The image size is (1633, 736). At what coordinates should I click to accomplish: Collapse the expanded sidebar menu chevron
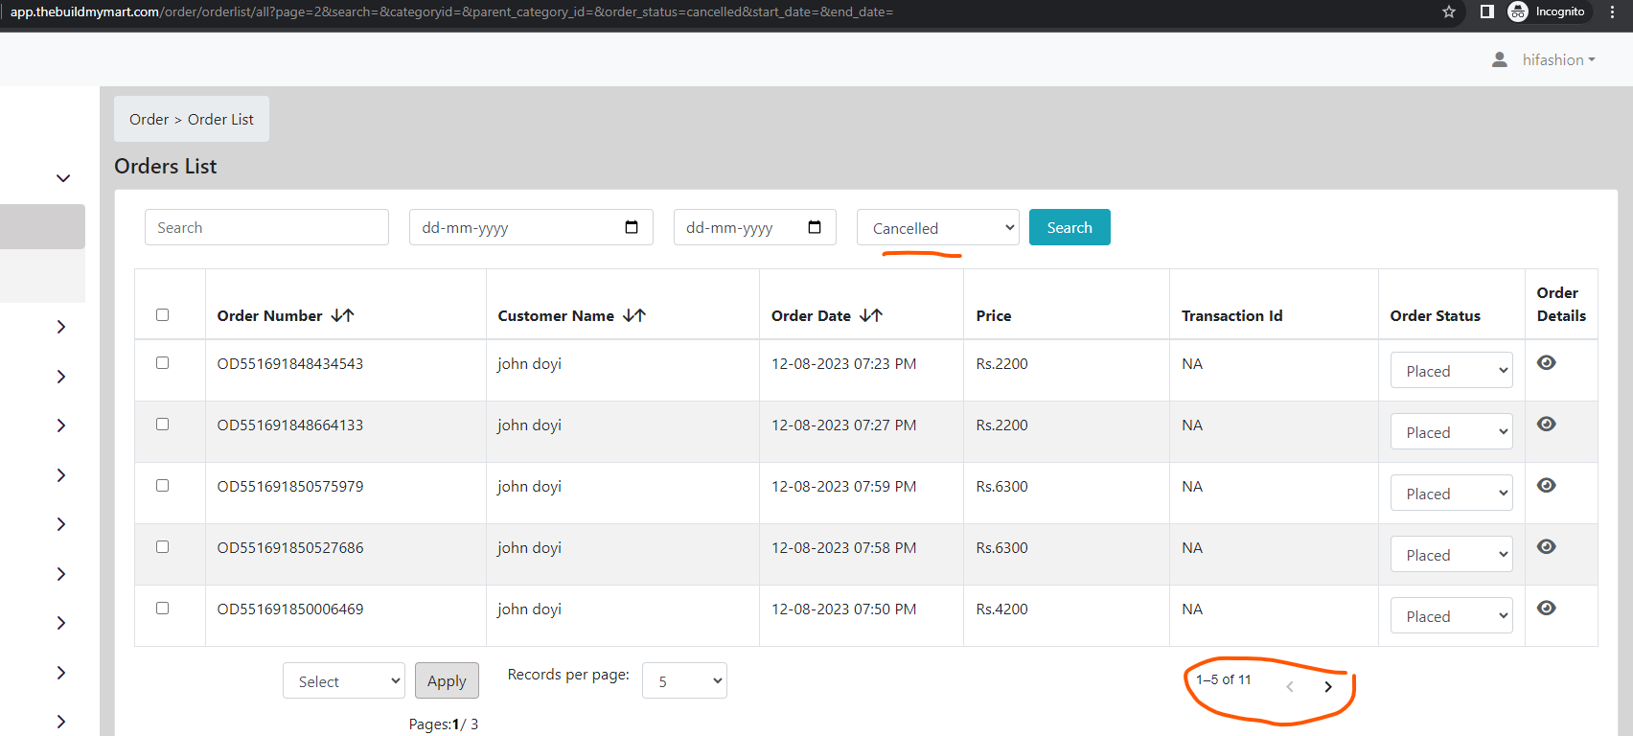63,178
